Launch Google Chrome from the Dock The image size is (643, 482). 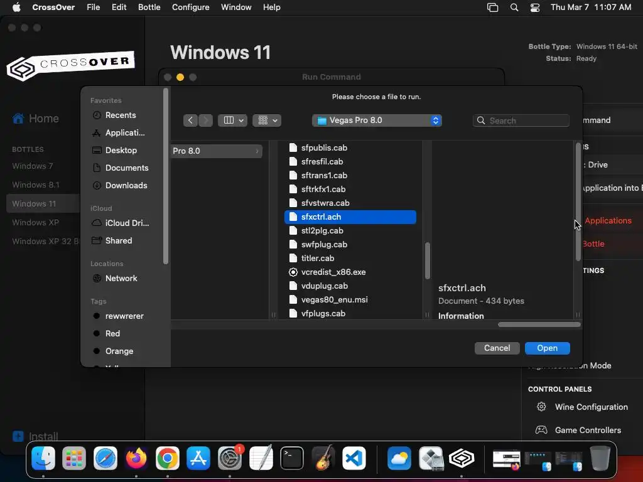click(167, 458)
